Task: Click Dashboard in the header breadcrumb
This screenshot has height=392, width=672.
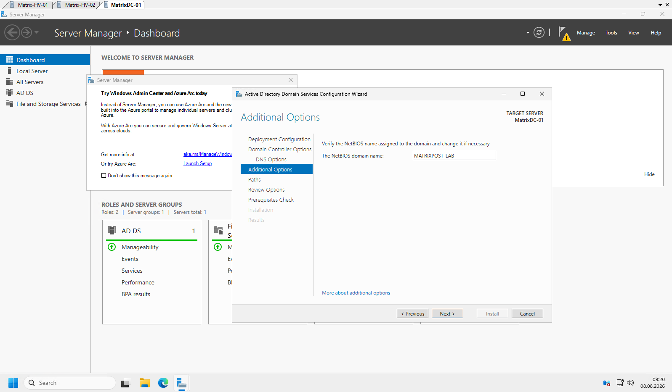Action: (157, 33)
